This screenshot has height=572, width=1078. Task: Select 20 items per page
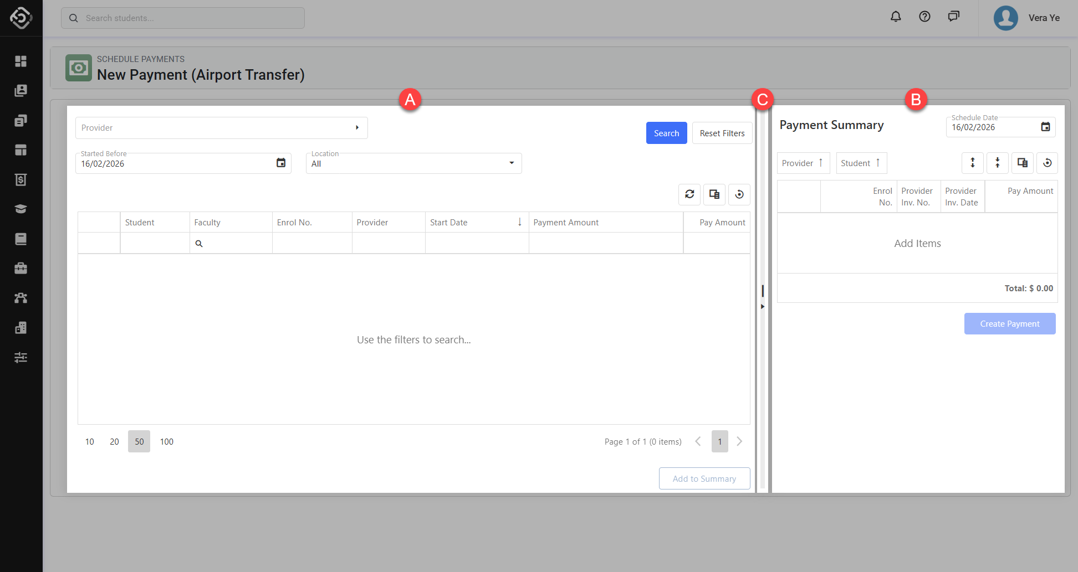[x=114, y=441]
